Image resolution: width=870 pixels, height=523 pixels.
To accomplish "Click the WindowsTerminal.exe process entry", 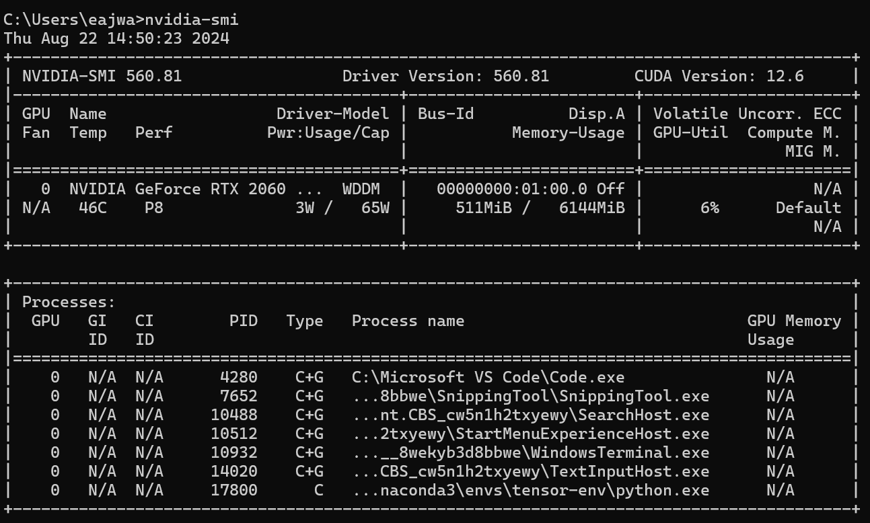I will 530,452.
